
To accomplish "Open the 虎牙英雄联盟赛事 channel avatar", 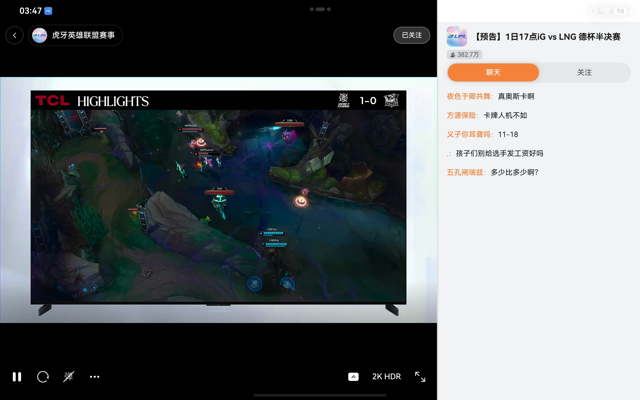I will (x=40, y=35).
